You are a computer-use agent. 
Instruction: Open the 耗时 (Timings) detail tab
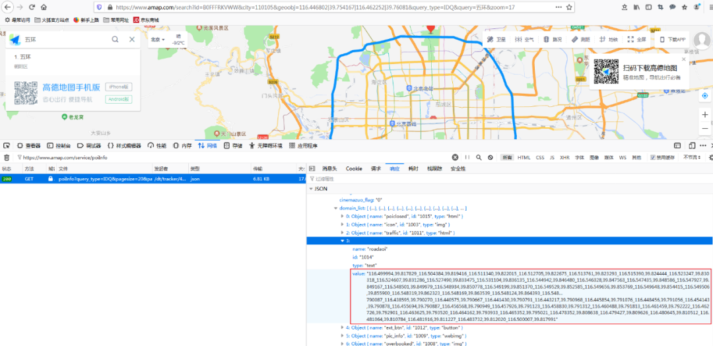413,168
